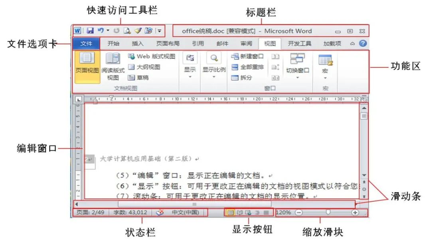Enable Full Screen Reading via status bar button
Image resolution: width=431 pixels, height=244 pixels.
click(239, 213)
